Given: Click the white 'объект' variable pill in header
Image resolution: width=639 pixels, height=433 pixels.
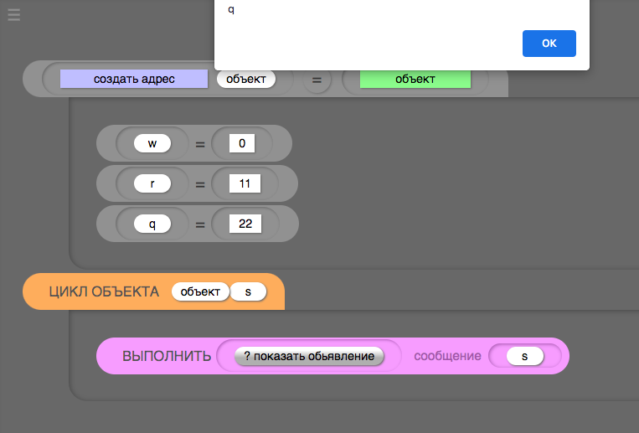Looking at the screenshot, I should coord(245,79).
